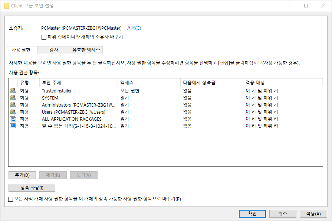The height and width of the screenshot is (221, 332).
Task: Click the unknown account S-1-15-3 row icon
Action: click(13, 126)
